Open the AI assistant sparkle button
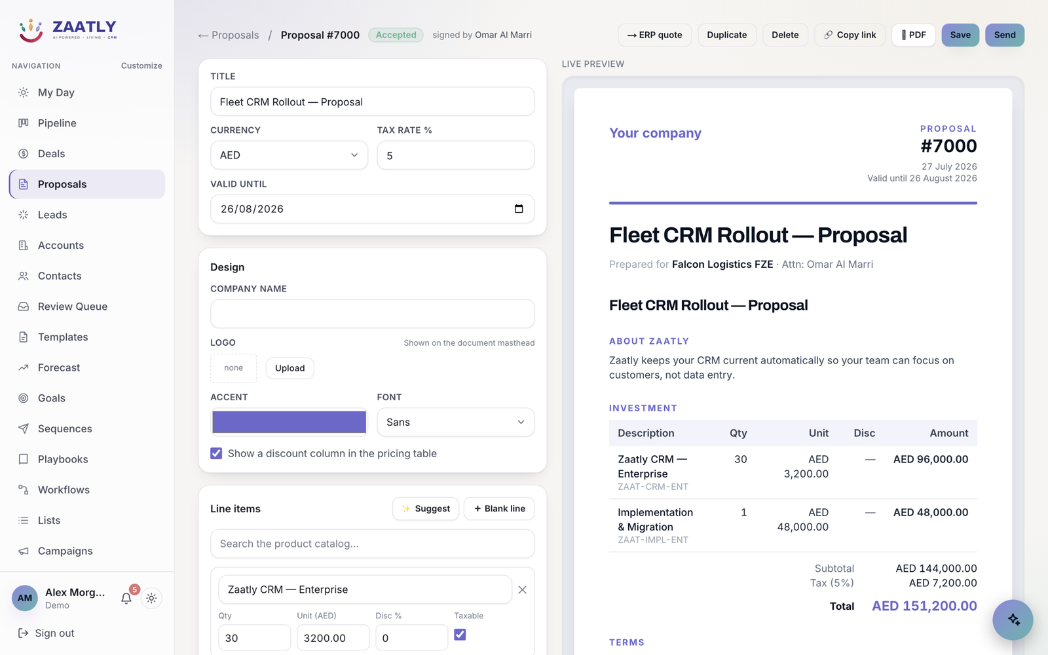Screen dimensions: 1048x655 pos(1013,620)
